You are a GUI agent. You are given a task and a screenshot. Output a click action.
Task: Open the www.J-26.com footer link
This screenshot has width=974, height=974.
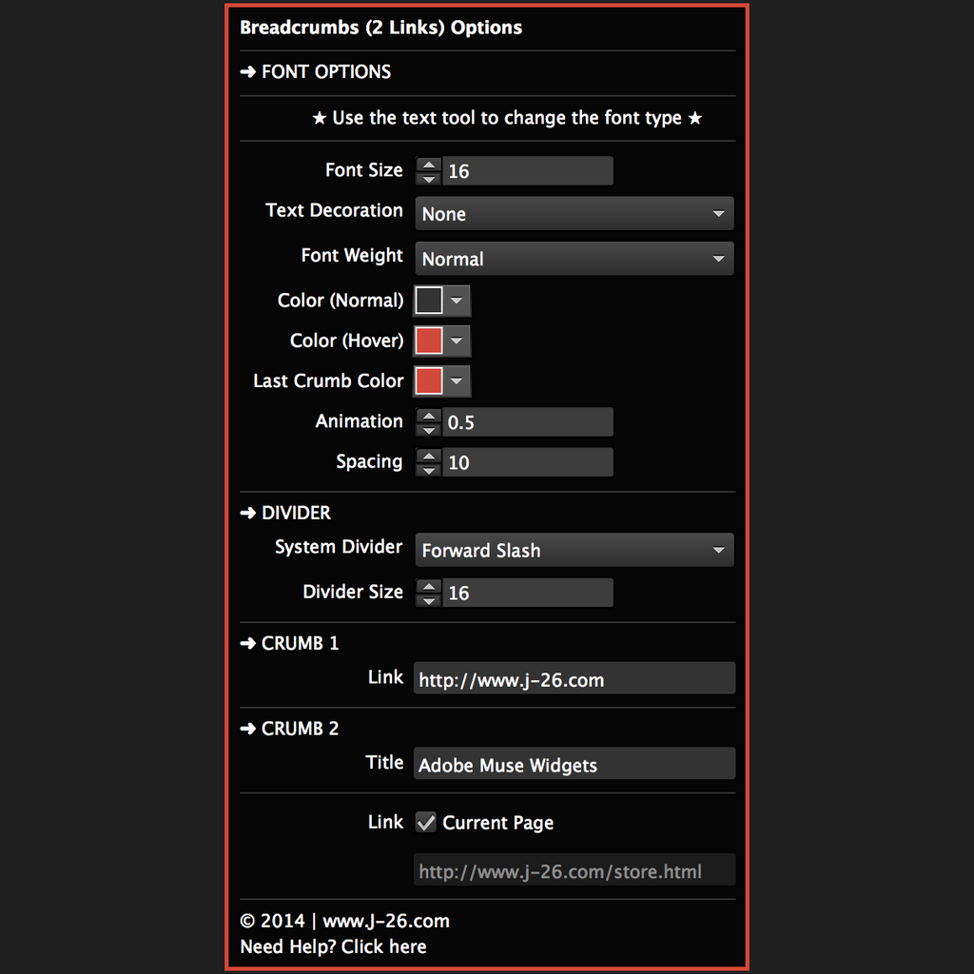tap(386, 921)
